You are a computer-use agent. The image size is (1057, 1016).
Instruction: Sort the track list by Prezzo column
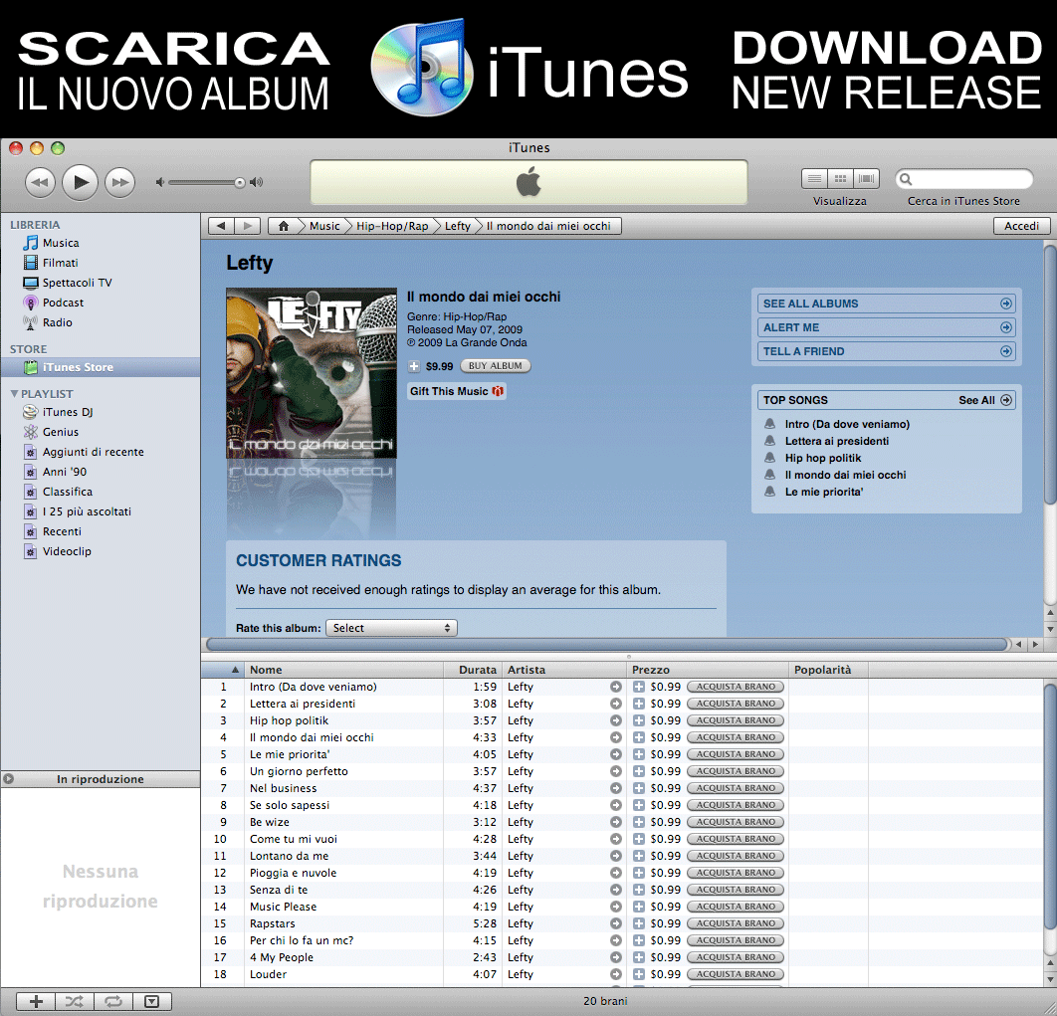pos(707,670)
